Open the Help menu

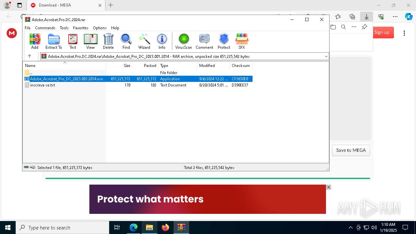click(115, 28)
